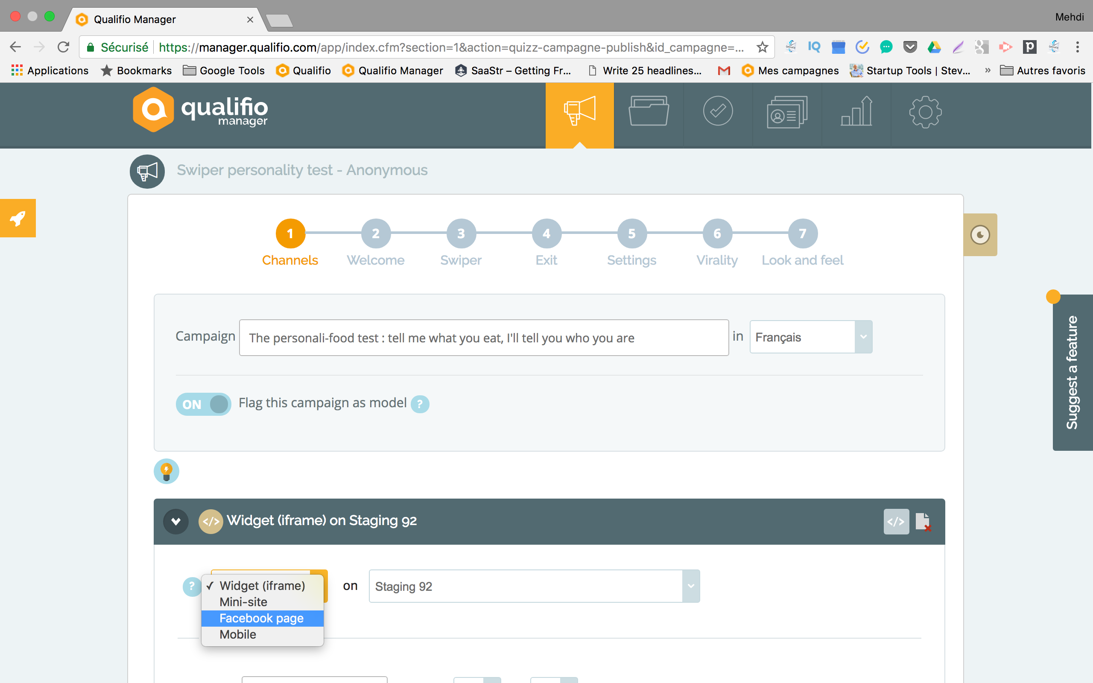Viewport: 1093px width, 683px height.
Task: Open the channel type dropdown menu
Action: point(267,585)
